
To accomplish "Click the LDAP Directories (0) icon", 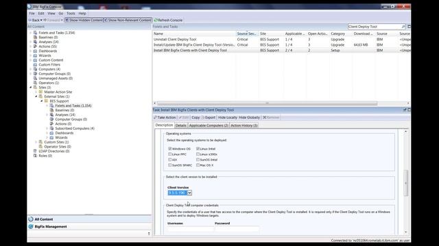I will click(35, 151).
